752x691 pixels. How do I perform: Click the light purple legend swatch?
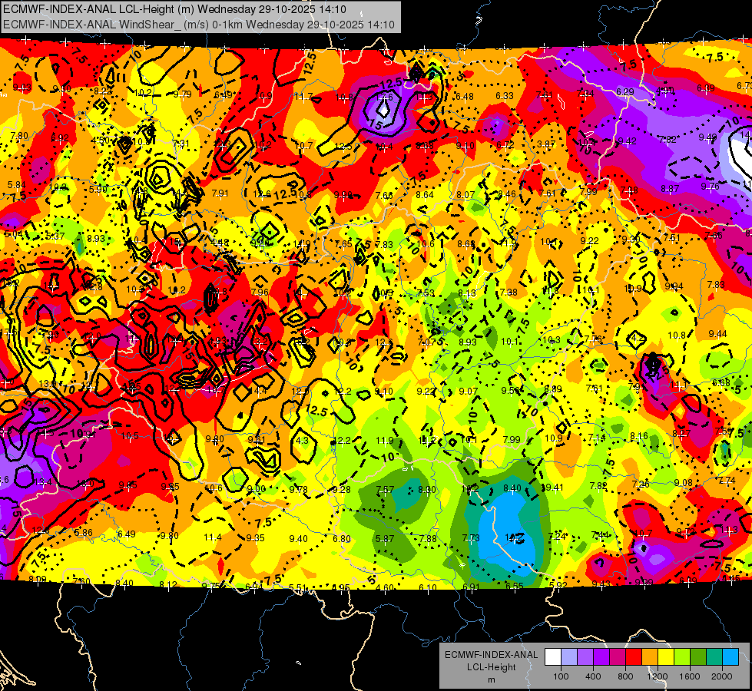[x=585, y=656]
